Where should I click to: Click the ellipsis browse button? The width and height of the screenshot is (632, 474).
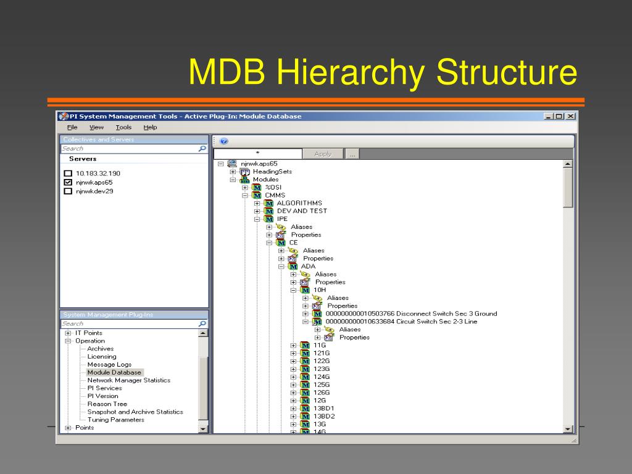click(352, 154)
